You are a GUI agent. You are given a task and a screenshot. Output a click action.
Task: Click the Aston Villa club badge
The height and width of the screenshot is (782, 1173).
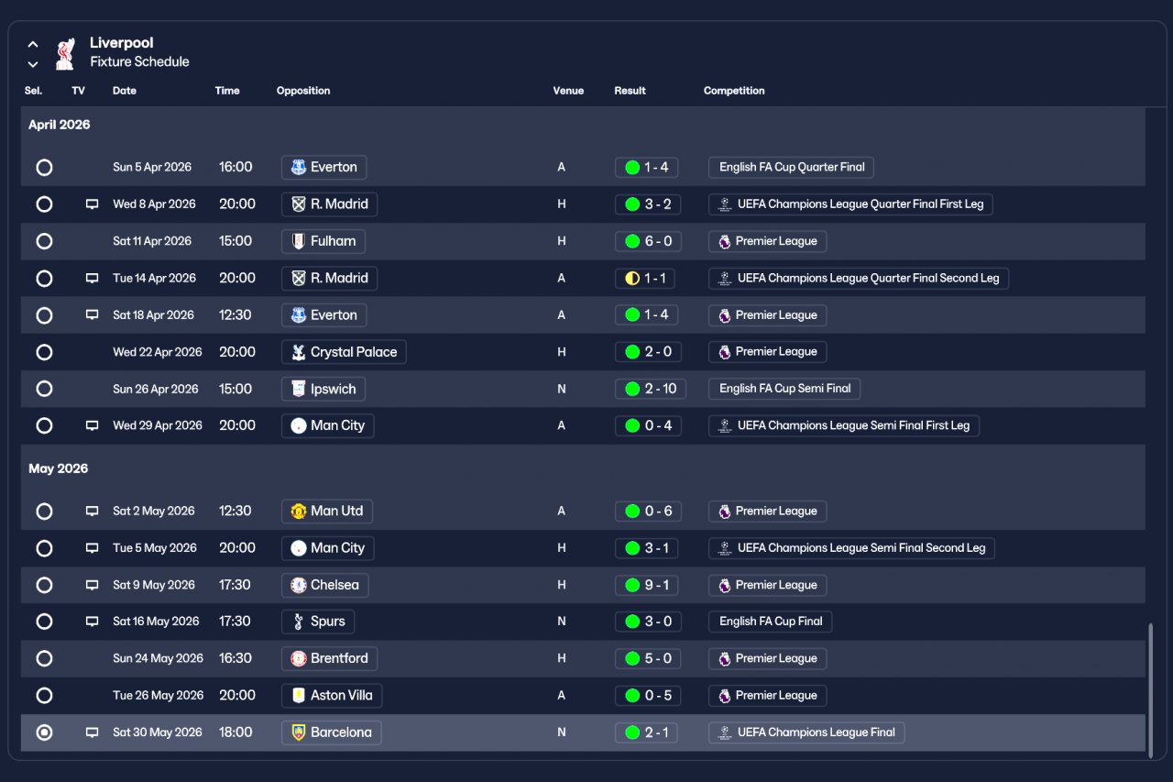tap(298, 695)
